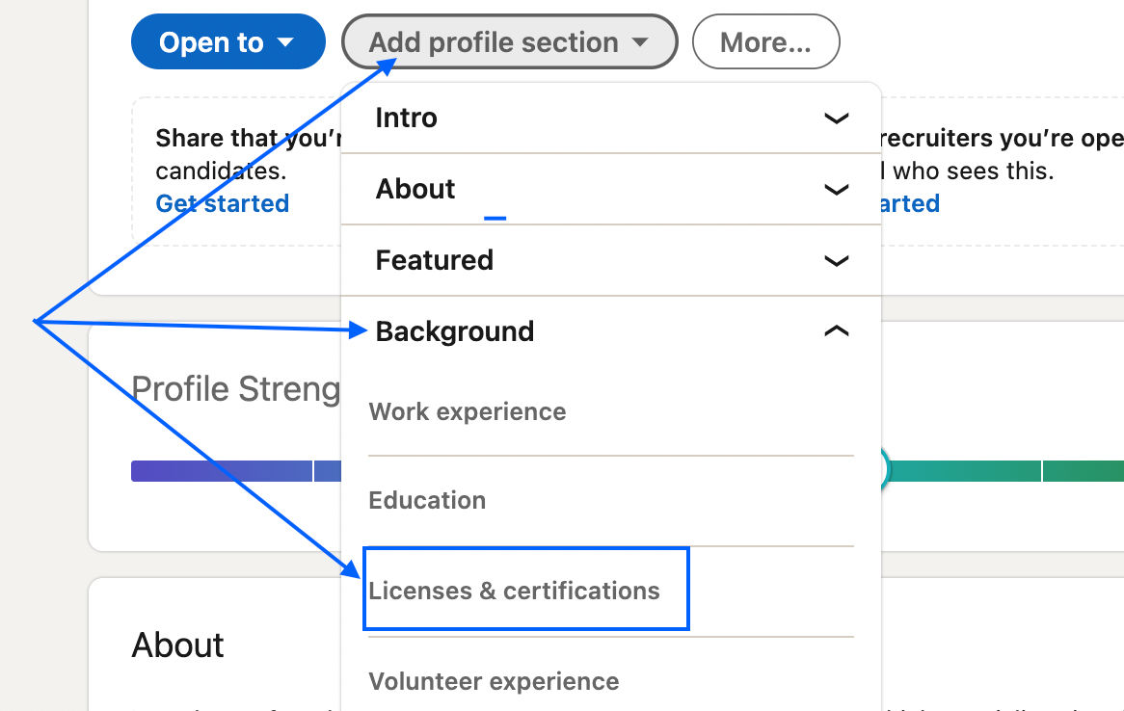Click the caret on "Add profile section"
Image resolution: width=1124 pixels, height=711 pixels.
point(640,41)
